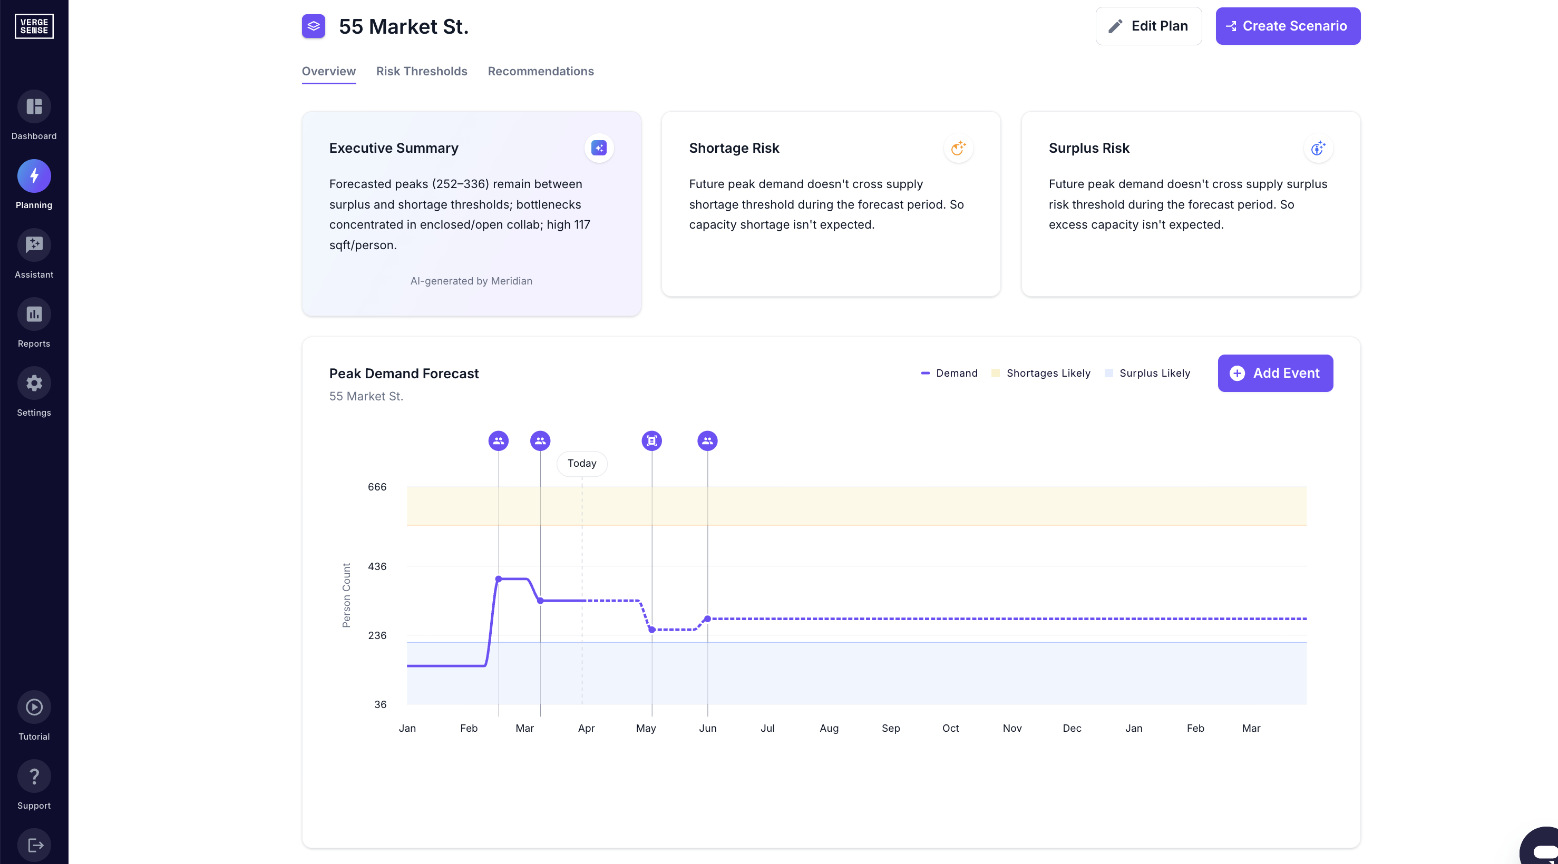The image size is (1558, 864).
Task: Click the VergeSense logo
Action: (34, 26)
